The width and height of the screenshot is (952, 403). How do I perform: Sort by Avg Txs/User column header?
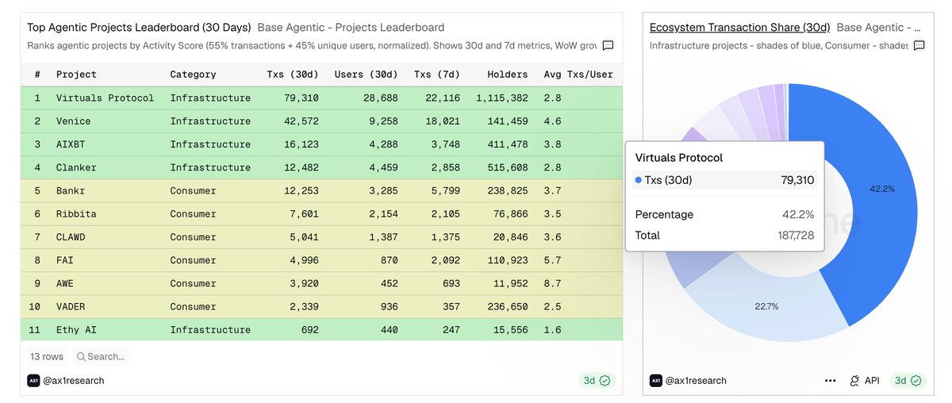click(578, 75)
